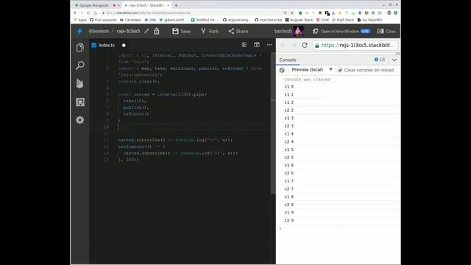Click the format document icon
The height and width of the screenshot is (265, 471).
pos(244,45)
